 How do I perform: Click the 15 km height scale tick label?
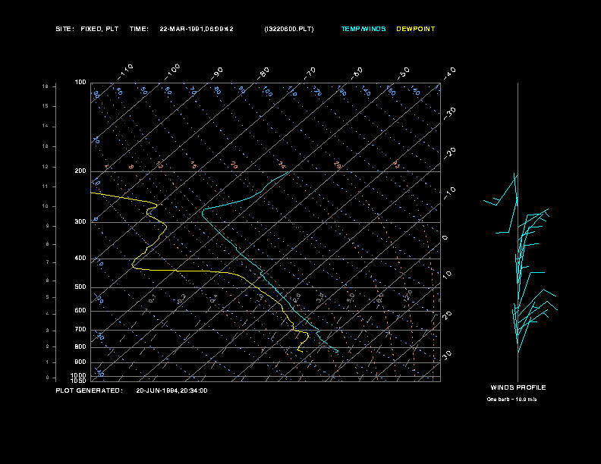(x=46, y=106)
